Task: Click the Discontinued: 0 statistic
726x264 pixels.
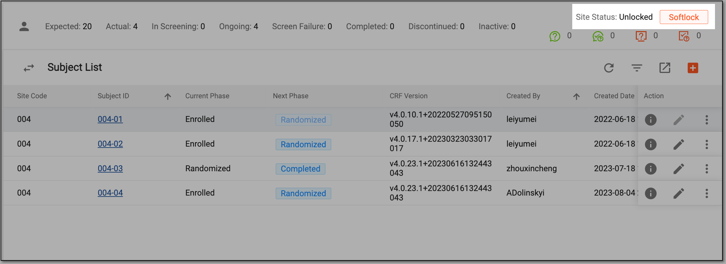Action: tap(436, 27)
